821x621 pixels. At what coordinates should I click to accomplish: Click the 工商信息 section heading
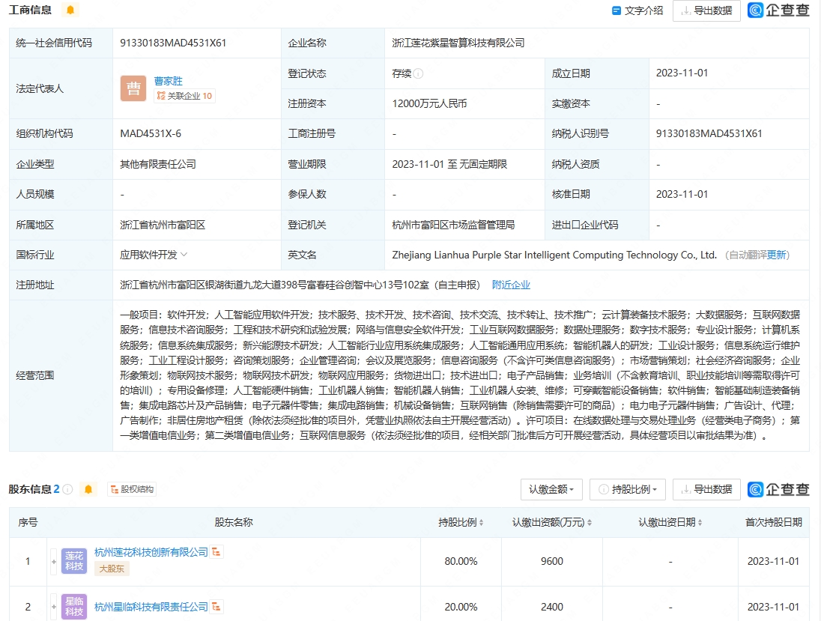pyautogui.click(x=30, y=10)
